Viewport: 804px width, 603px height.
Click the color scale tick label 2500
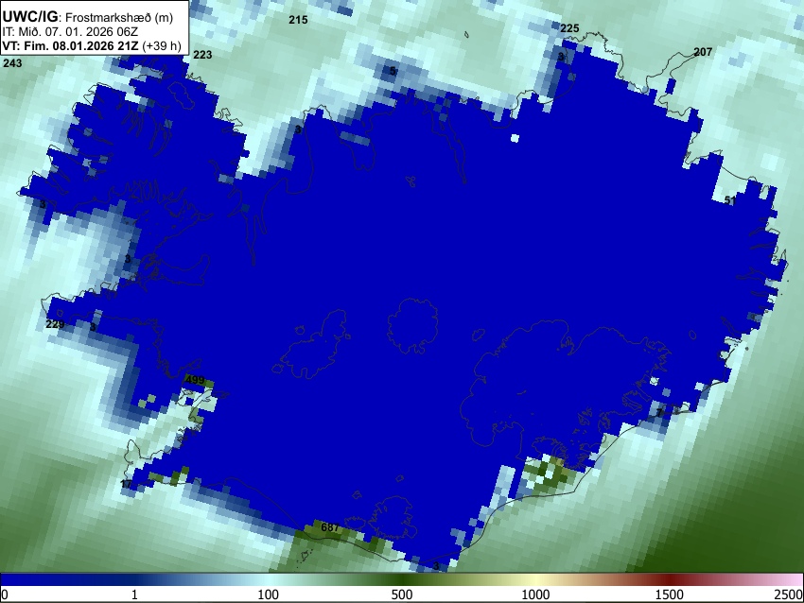pos(789,594)
